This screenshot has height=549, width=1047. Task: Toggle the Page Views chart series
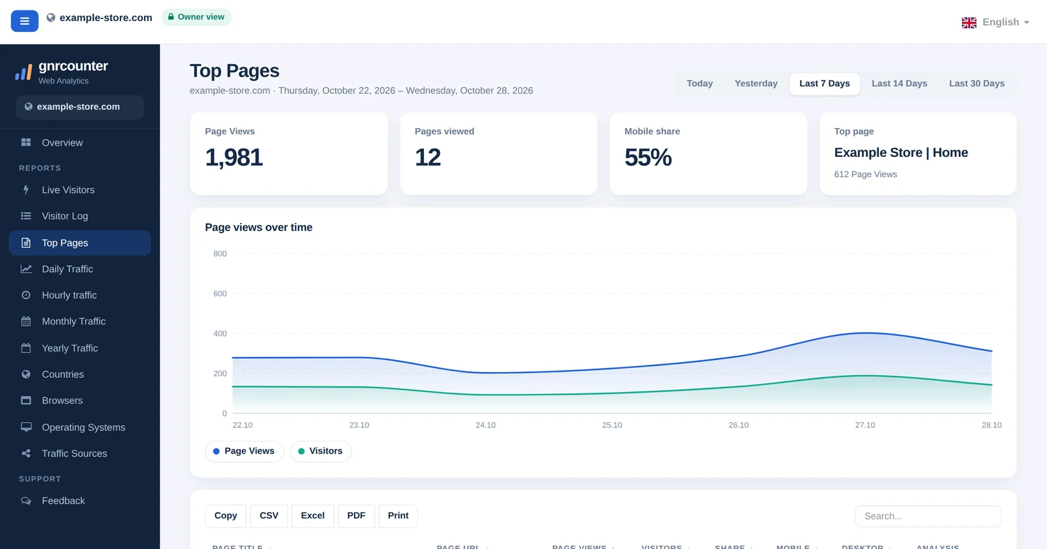244,451
